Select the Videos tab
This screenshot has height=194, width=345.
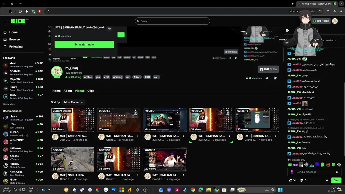[x=80, y=91]
